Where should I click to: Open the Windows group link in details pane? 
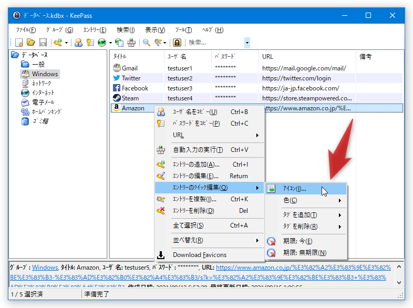click(45, 268)
